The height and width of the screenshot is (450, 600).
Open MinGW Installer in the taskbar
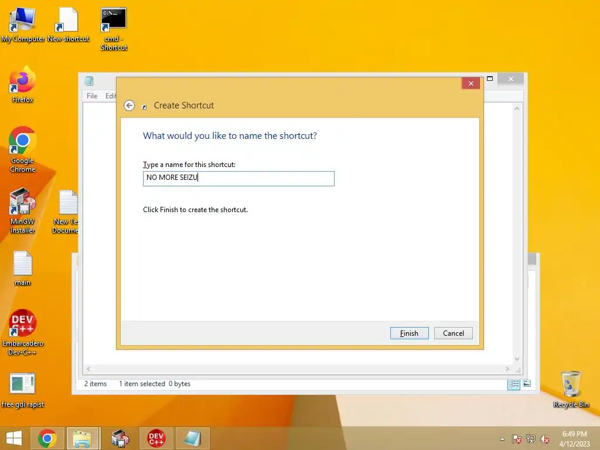click(120, 438)
